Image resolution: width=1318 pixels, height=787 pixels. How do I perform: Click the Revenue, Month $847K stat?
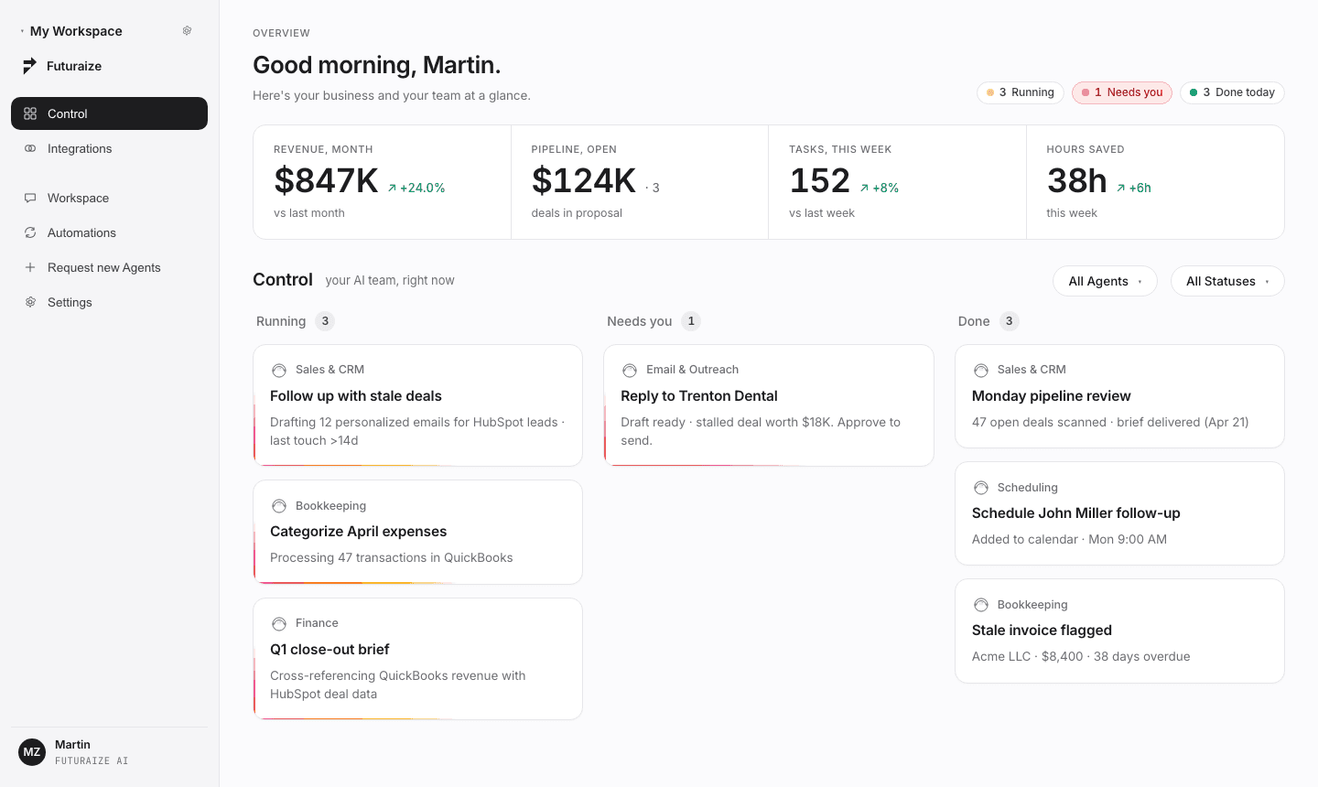382,182
